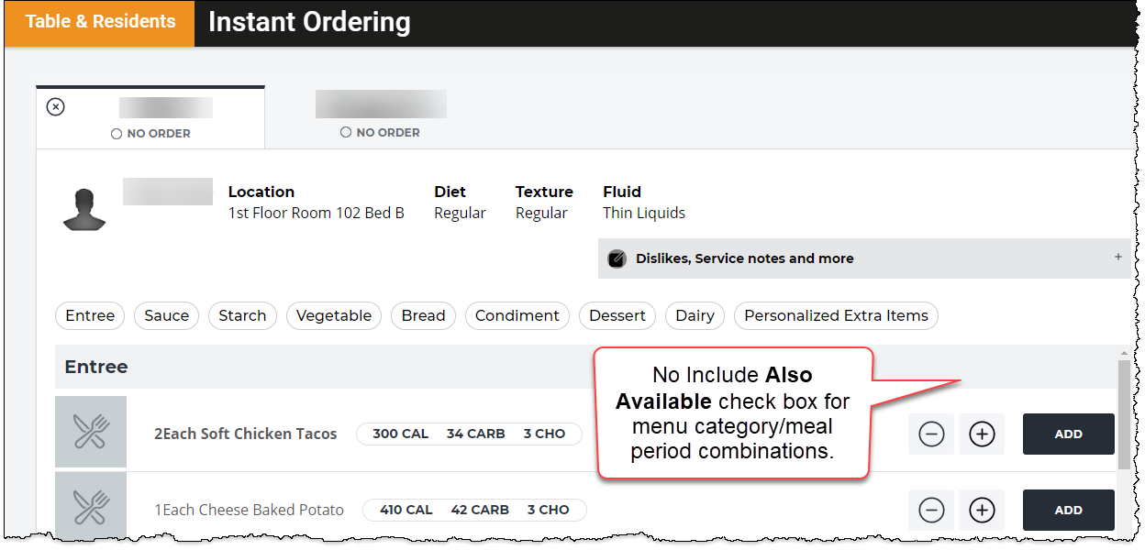Select NO ORDER radio on first resident tab
1145x550 pixels.
(117, 134)
